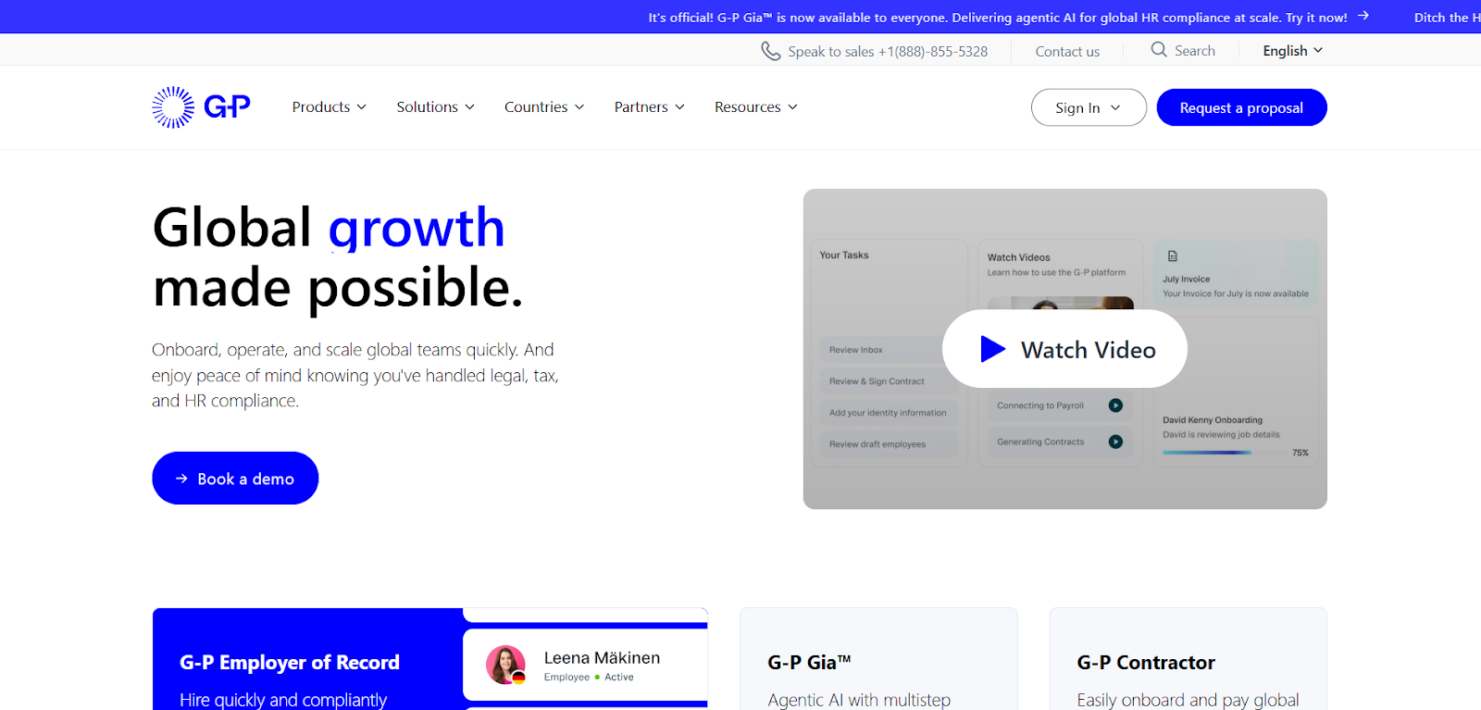Click play icon next to Connecting to Payroll
Image resolution: width=1481 pixels, height=710 pixels.
(1115, 405)
